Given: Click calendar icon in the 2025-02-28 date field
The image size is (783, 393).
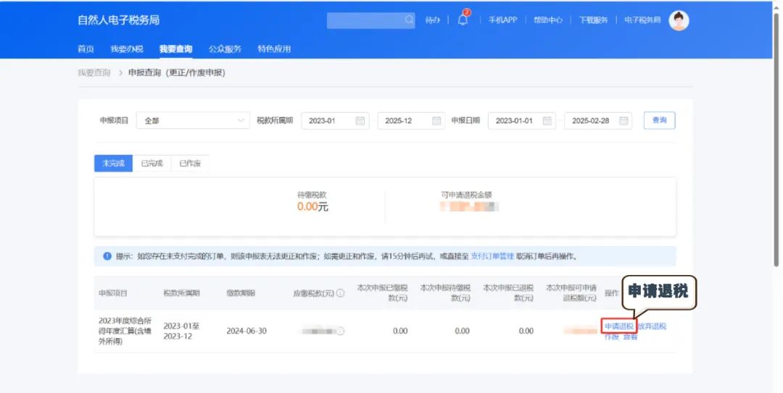Looking at the screenshot, I should coord(623,121).
